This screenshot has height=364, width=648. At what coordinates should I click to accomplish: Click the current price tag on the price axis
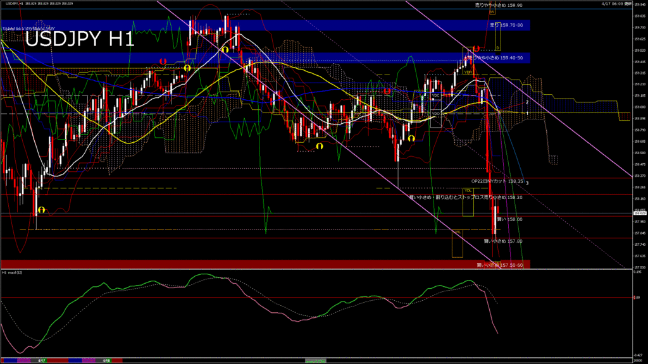639,214
